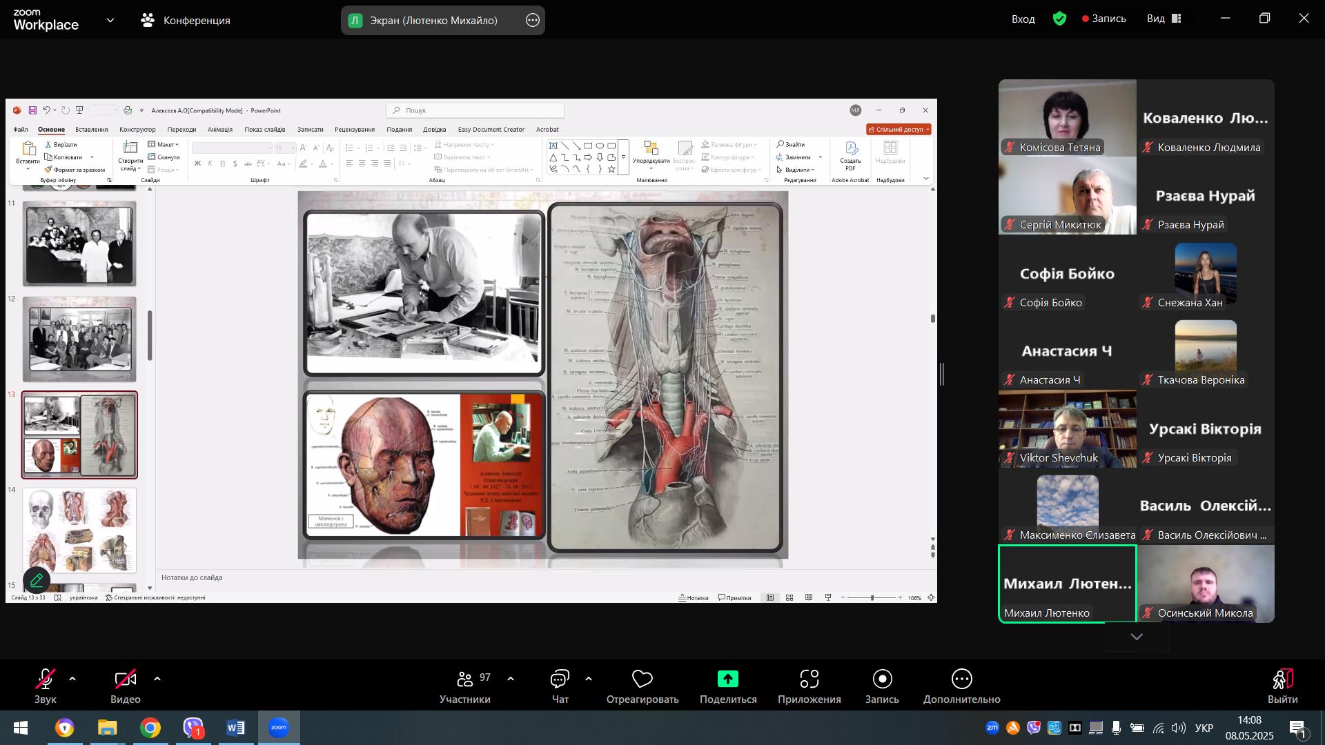Image resolution: width=1325 pixels, height=745 pixels.
Task: Click the green annotation pencil icon
Action: coord(37,580)
